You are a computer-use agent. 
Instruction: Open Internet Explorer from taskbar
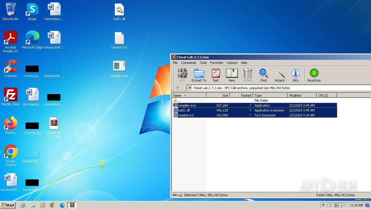click(x=23, y=205)
